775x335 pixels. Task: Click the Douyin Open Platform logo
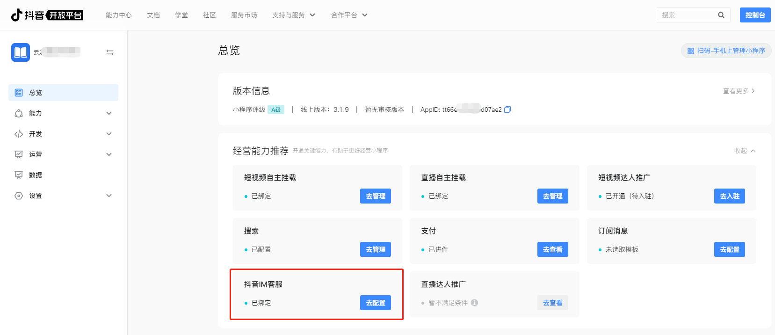pyautogui.click(x=47, y=15)
